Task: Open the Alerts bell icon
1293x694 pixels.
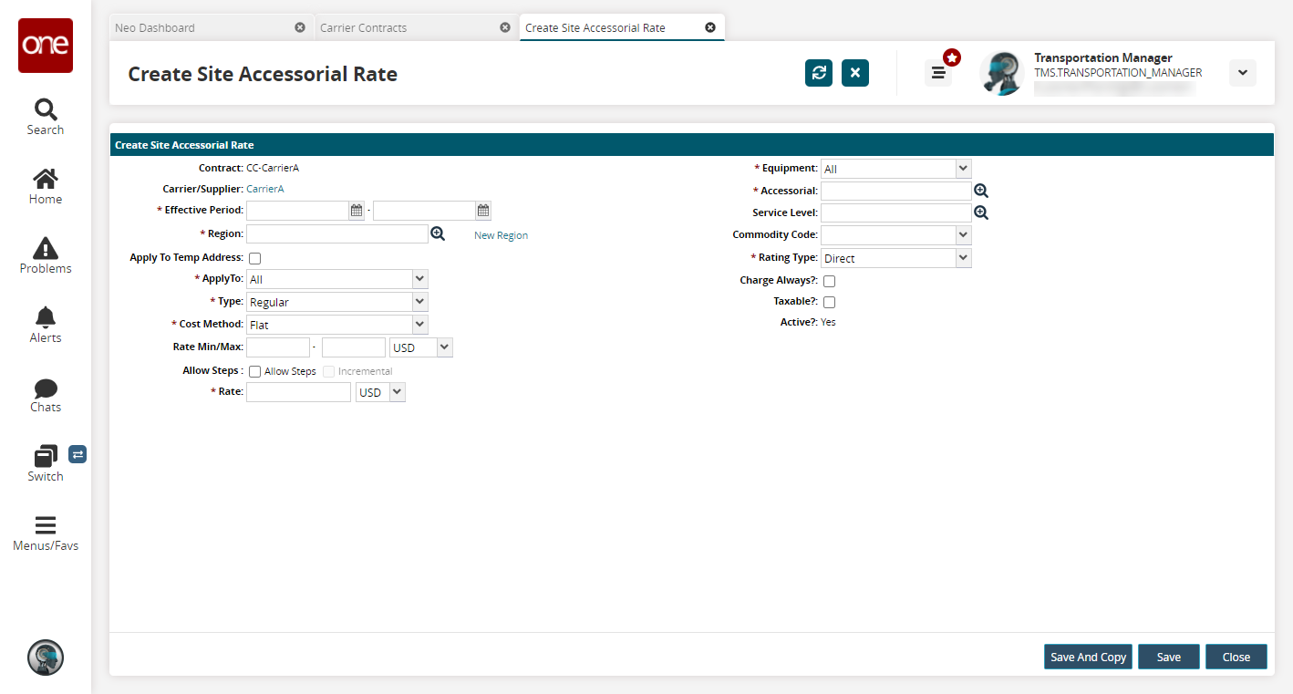Action: coord(46,317)
